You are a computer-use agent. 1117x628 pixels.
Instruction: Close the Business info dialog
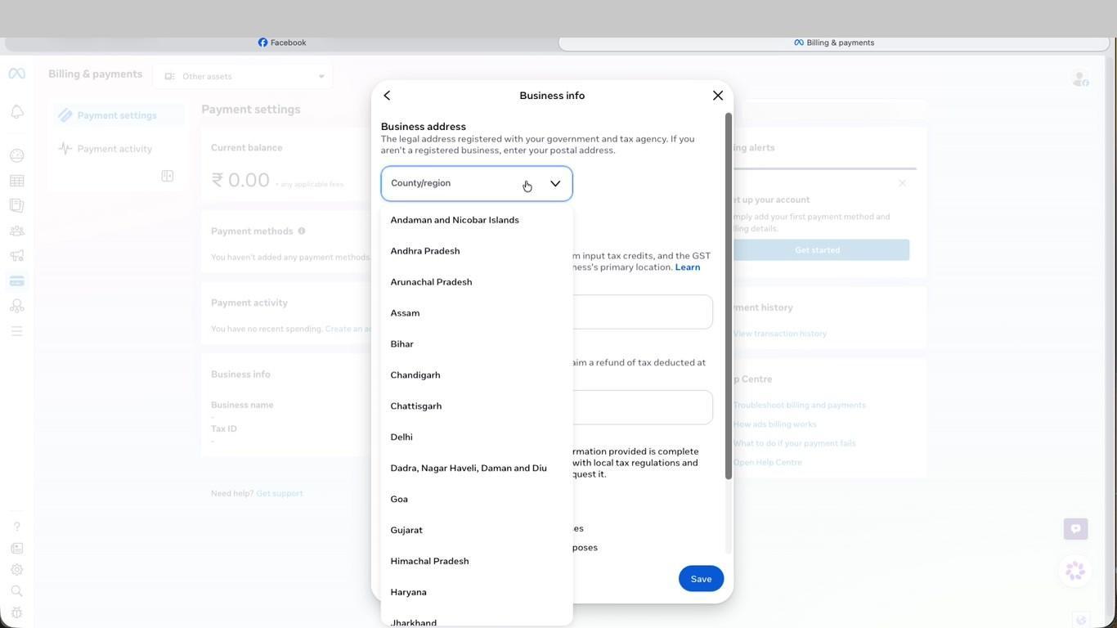click(718, 96)
